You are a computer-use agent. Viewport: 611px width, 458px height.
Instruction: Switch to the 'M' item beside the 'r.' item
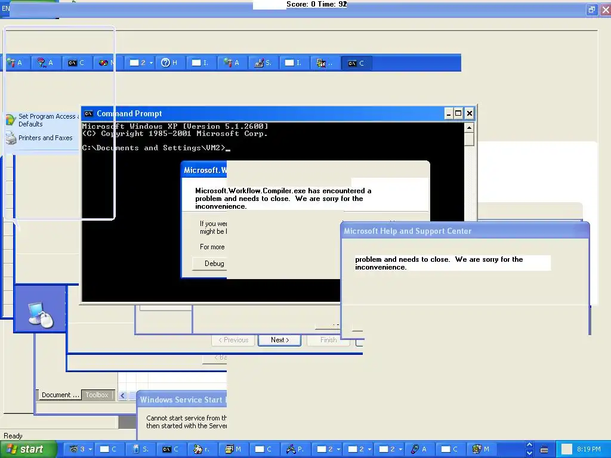[x=233, y=449]
